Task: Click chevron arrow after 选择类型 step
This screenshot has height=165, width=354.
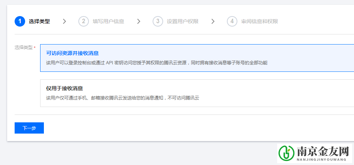Action: point(64,21)
